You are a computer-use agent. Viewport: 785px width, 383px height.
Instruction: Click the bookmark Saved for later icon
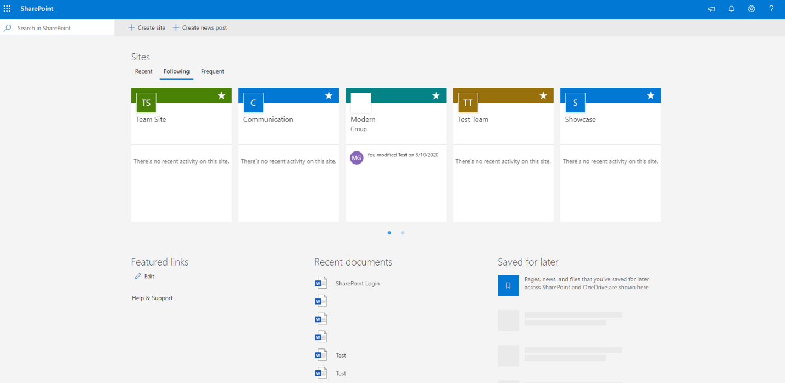click(x=508, y=285)
